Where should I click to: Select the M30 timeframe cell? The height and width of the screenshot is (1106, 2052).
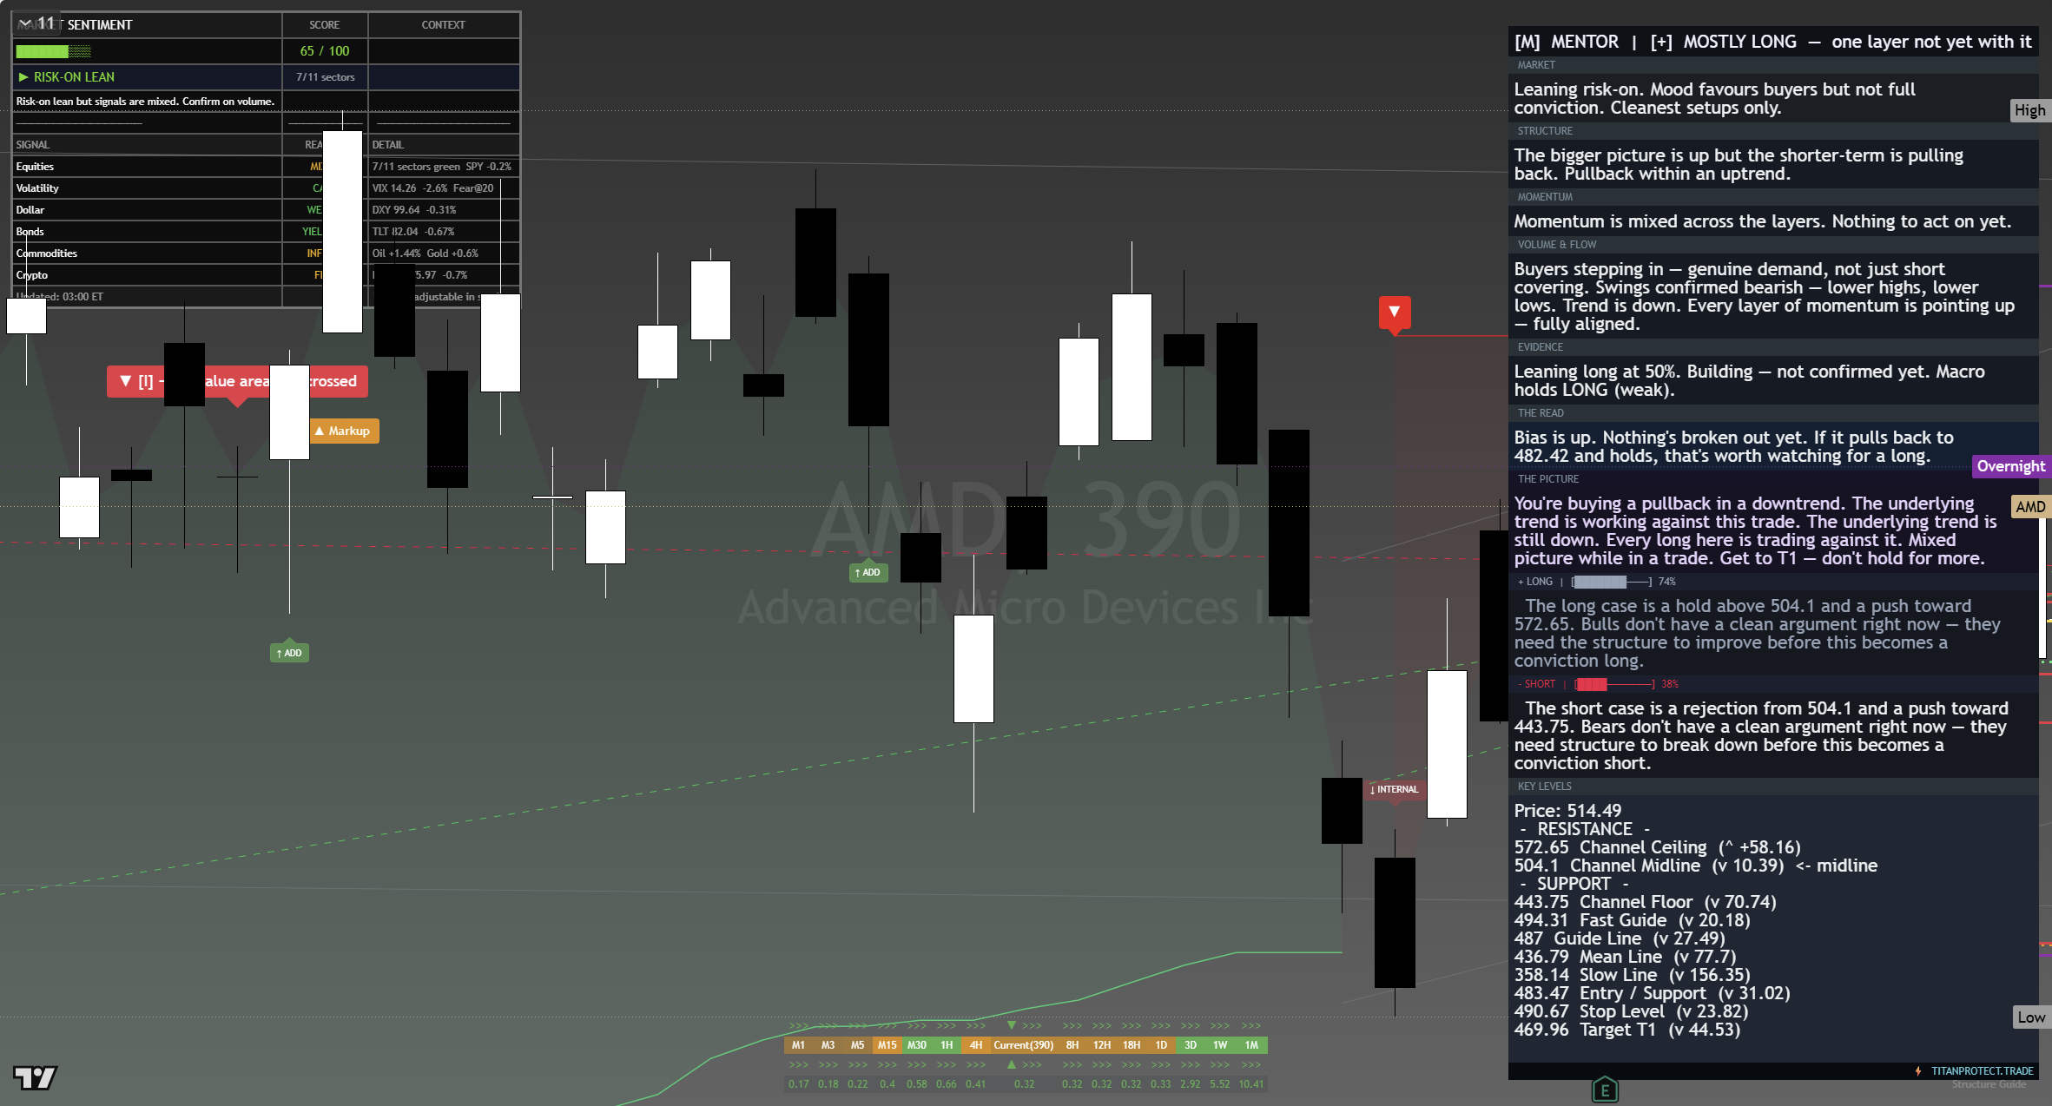(916, 1045)
